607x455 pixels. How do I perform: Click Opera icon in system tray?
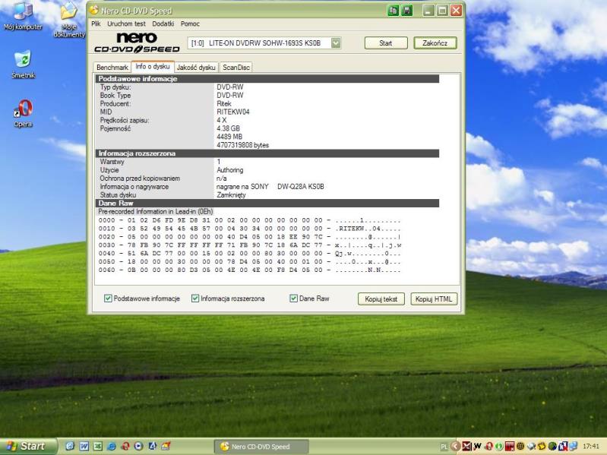click(x=488, y=447)
